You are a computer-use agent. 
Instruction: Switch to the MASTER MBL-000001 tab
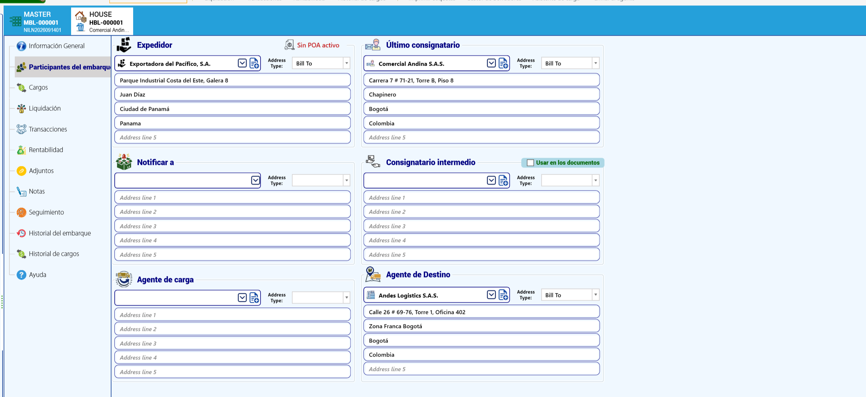[x=38, y=22]
